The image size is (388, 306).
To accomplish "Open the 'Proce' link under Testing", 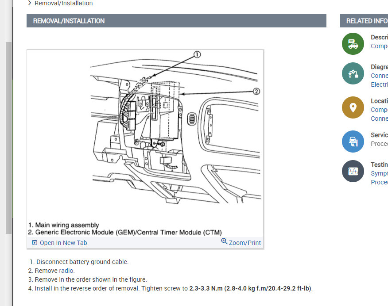I will [379, 182].
